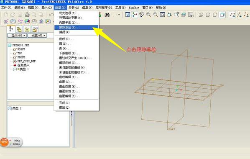Select PRT_CSYS_DEF in model tree
The width and height of the screenshot is (250, 159).
coord(24,61)
